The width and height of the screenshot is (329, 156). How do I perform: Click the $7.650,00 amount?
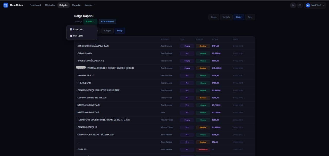pyautogui.click(x=216, y=53)
